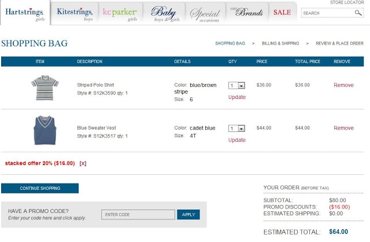Click the Continue Shopping button
The width and height of the screenshot is (370, 242).
pos(40,188)
